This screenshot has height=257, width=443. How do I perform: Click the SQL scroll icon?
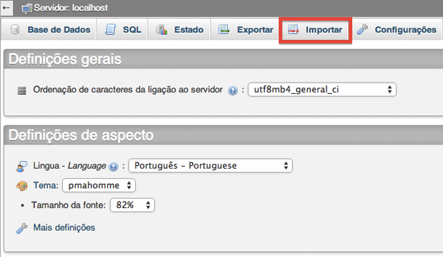(x=111, y=30)
